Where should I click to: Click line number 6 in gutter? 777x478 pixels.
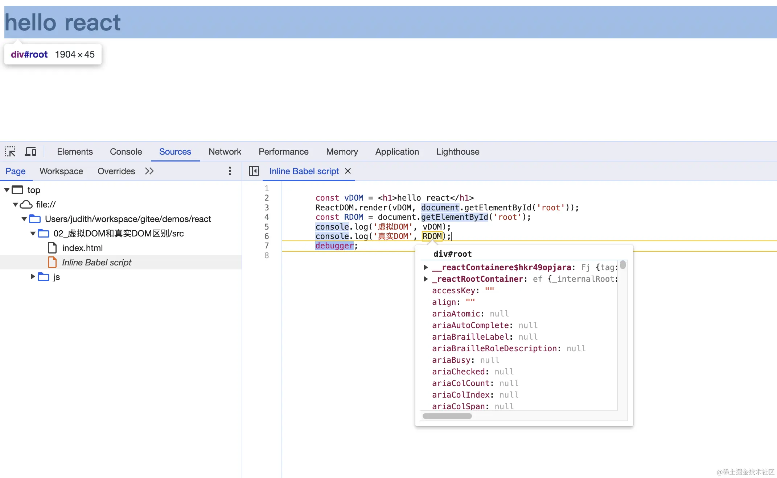coord(267,236)
